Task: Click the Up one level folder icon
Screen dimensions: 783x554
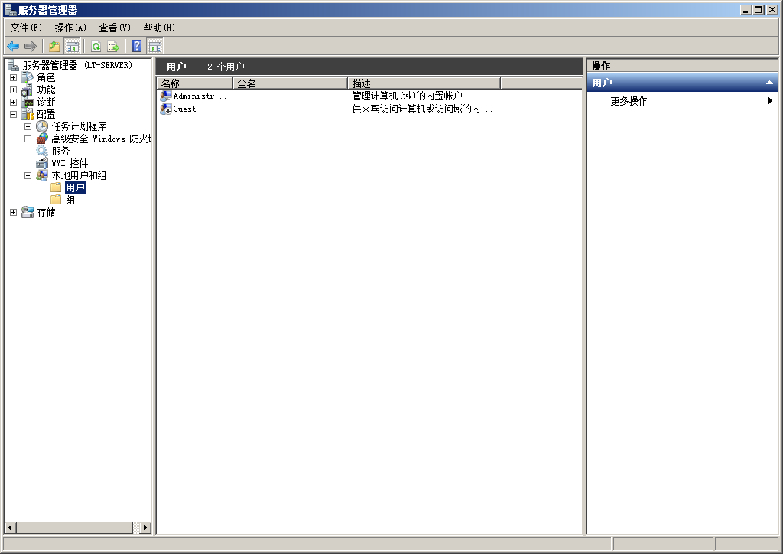Action: pyautogui.click(x=54, y=46)
